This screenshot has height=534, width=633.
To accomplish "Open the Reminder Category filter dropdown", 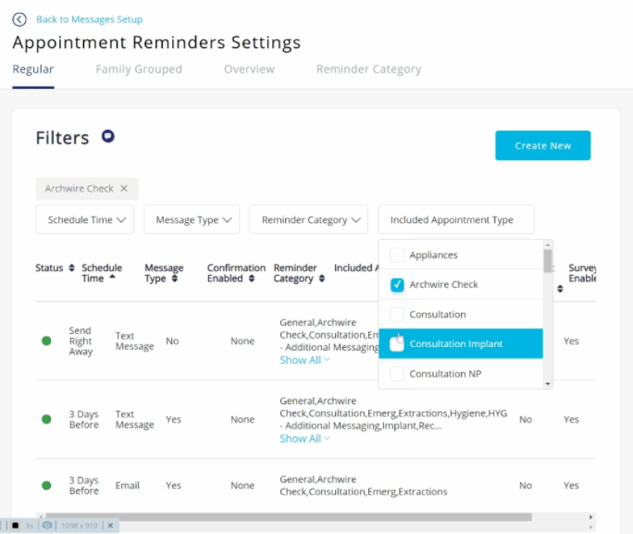I will (x=308, y=219).
